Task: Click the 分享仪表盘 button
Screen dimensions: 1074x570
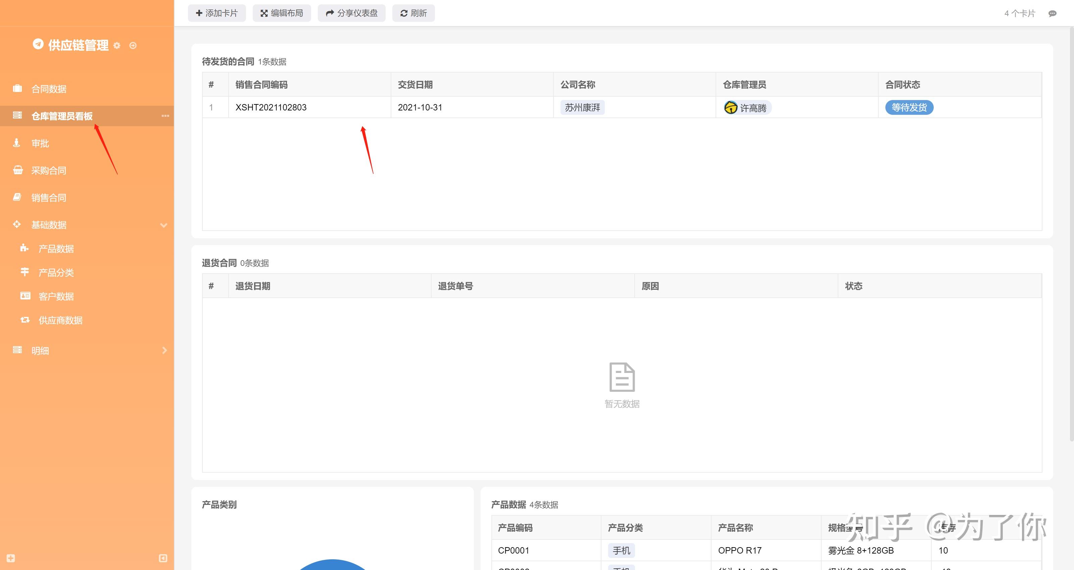Action: [351, 13]
